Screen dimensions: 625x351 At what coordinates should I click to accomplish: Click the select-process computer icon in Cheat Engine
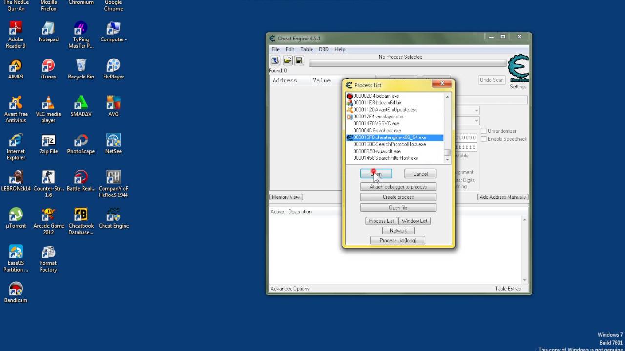(x=275, y=60)
